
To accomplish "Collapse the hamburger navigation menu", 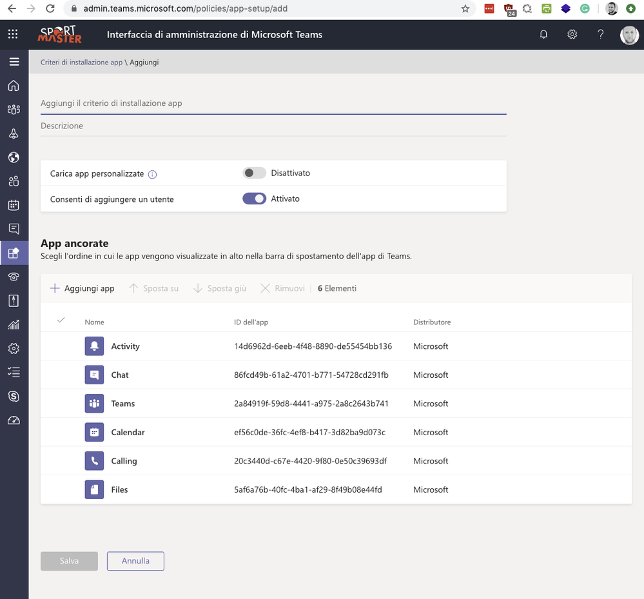I will click(14, 62).
